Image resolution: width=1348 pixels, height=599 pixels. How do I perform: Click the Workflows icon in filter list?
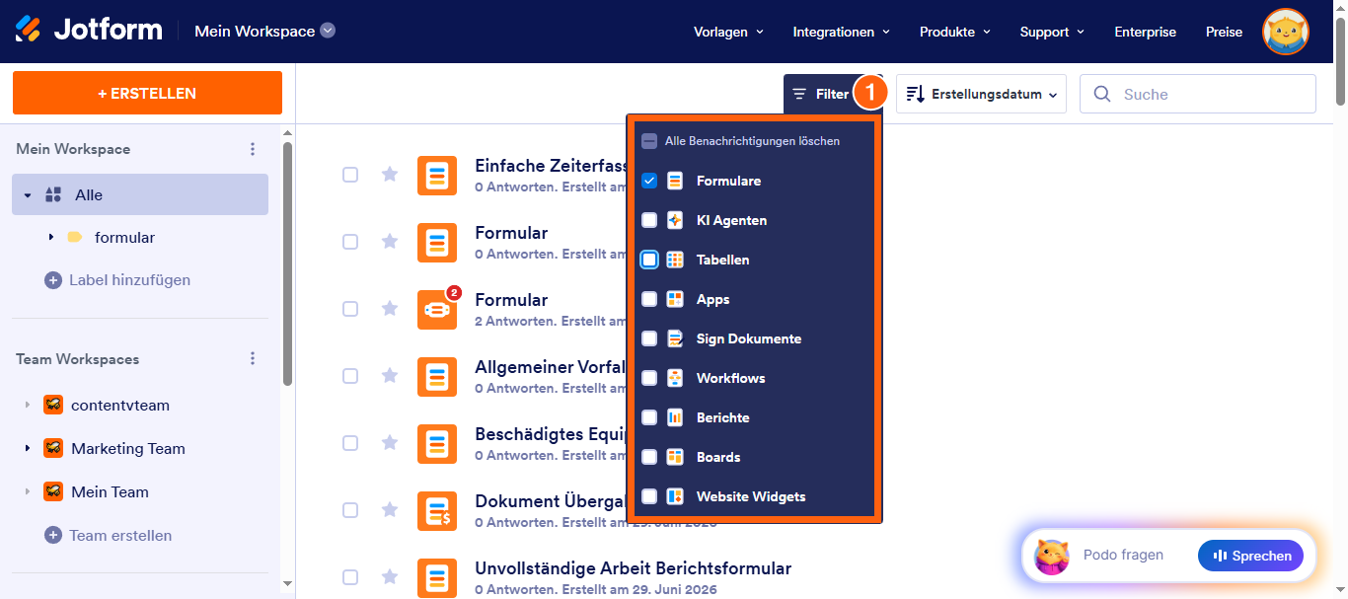pos(675,378)
